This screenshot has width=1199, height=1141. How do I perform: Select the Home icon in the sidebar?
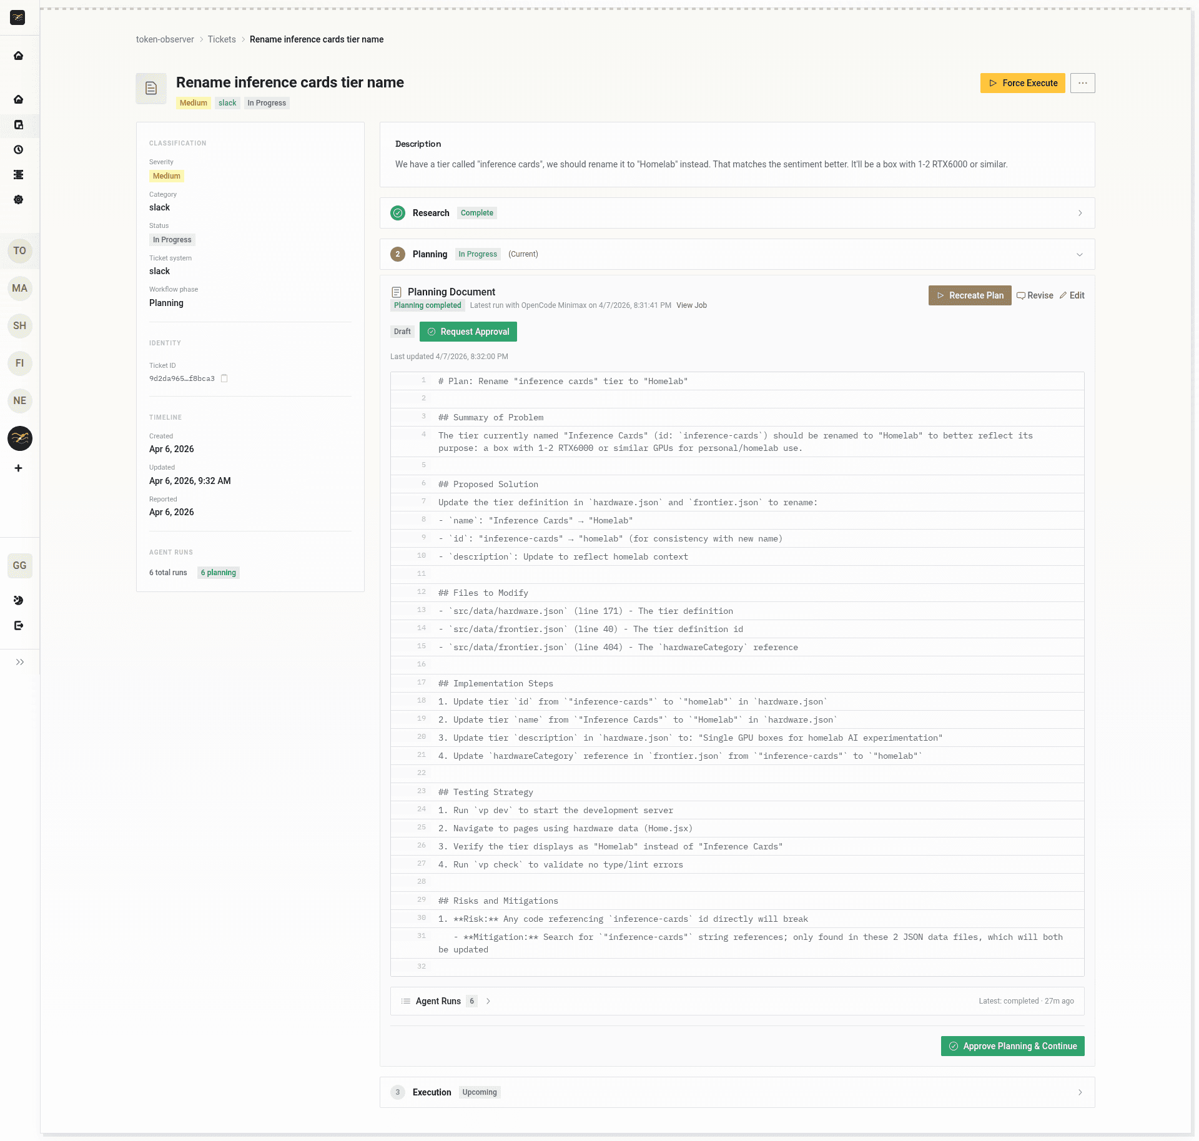[19, 100]
